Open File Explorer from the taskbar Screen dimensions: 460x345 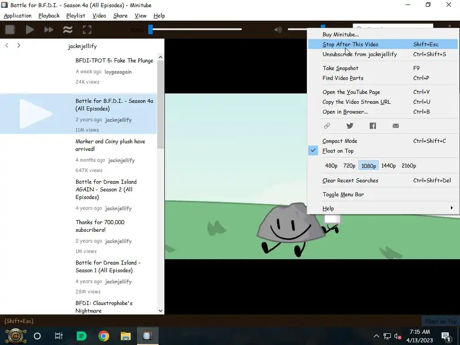click(126, 336)
